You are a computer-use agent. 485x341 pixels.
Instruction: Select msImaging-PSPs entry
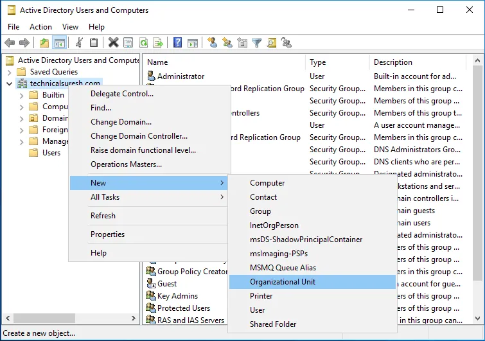312,254
